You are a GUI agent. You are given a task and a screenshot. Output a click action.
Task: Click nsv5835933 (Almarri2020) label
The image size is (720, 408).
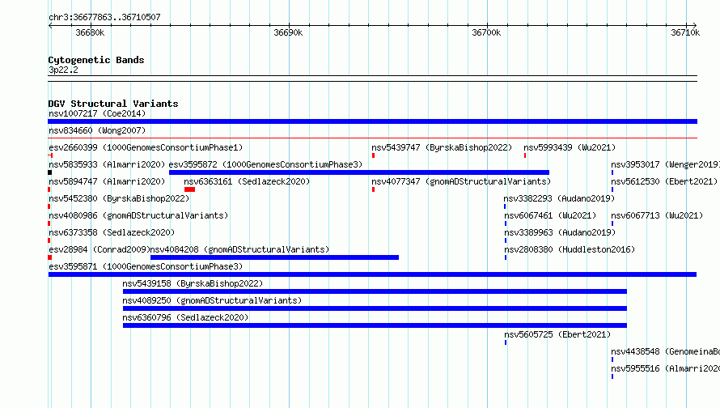(107, 164)
